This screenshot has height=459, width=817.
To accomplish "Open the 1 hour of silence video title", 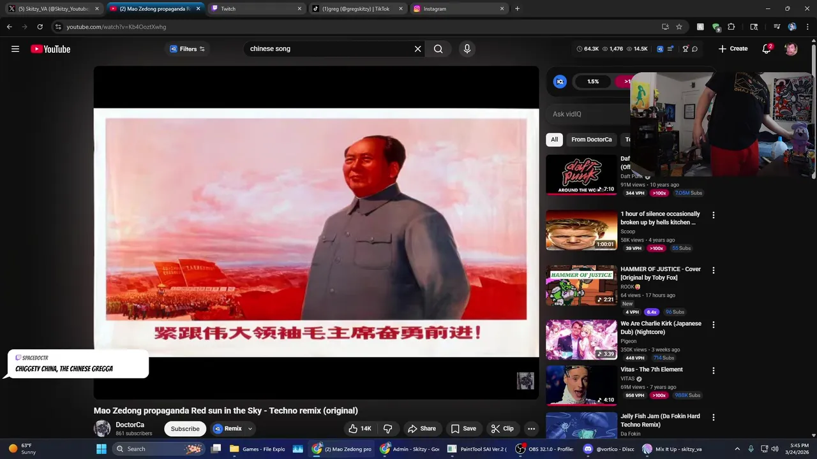I will coord(660,218).
